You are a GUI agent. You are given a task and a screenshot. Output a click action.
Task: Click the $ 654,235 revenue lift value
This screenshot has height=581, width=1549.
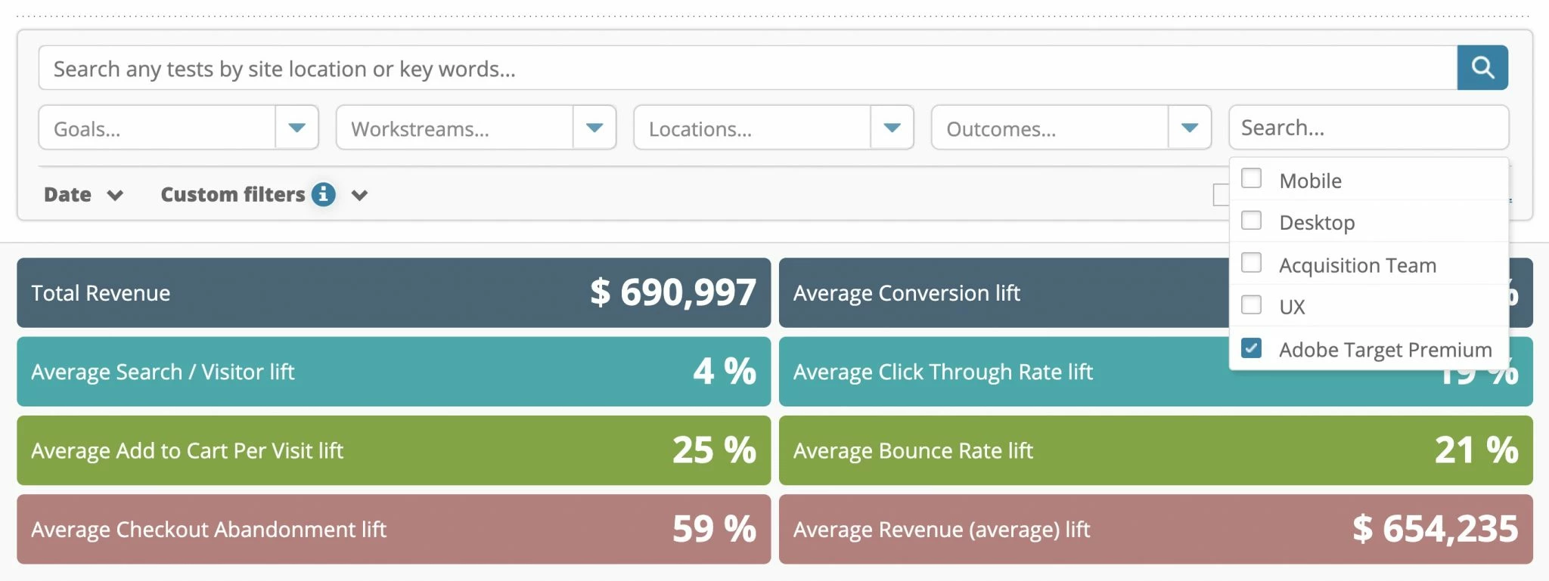click(1436, 529)
